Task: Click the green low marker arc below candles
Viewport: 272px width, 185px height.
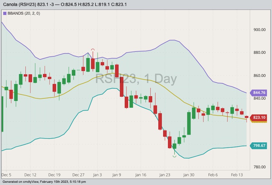Action: (x=174, y=156)
